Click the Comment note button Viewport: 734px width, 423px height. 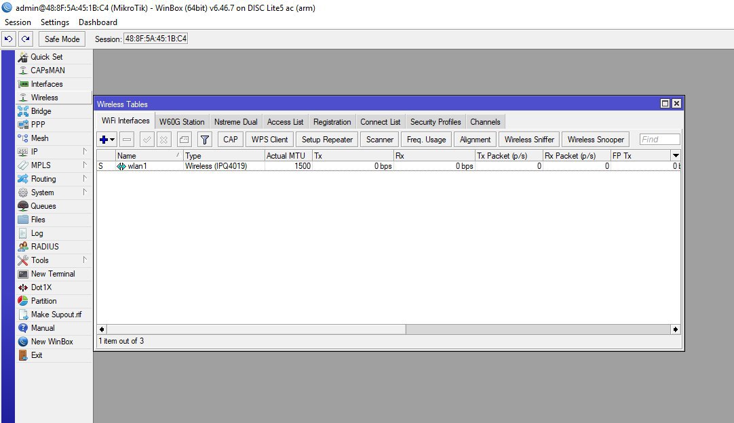pyautogui.click(x=185, y=140)
